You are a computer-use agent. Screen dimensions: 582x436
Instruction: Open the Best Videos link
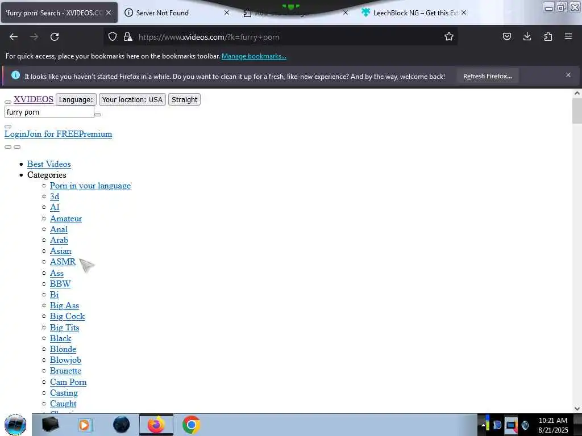pyautogui.click(x=49, y=164)
